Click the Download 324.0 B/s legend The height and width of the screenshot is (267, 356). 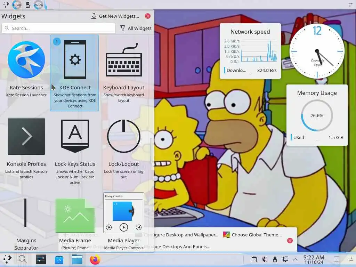250,70
